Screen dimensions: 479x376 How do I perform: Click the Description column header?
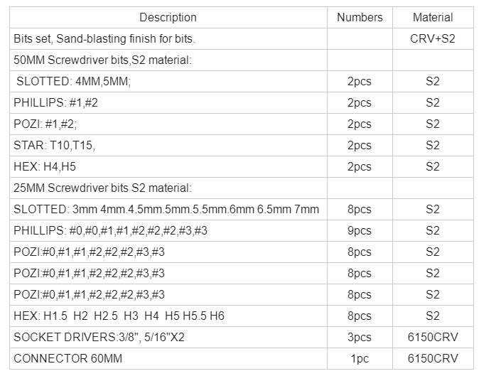[168, 17]
